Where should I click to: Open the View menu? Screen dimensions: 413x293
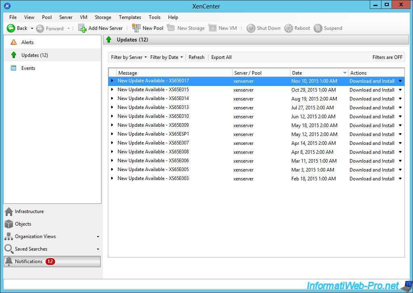click(29, 17)
